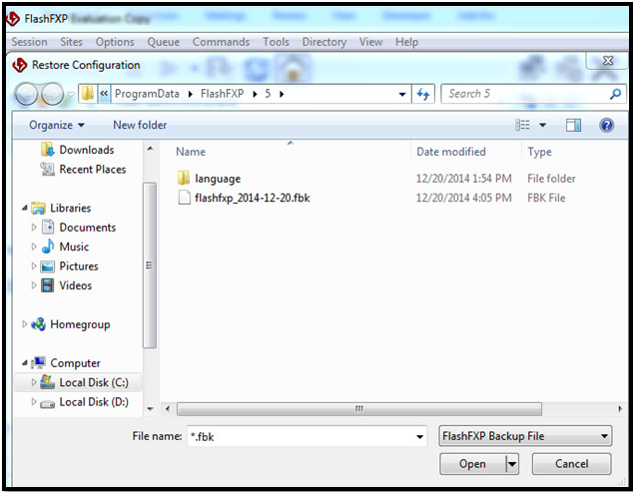Screen dimensions: 633x492
Task: Click the Videos filmstrip icon
Action: point(48,285)
